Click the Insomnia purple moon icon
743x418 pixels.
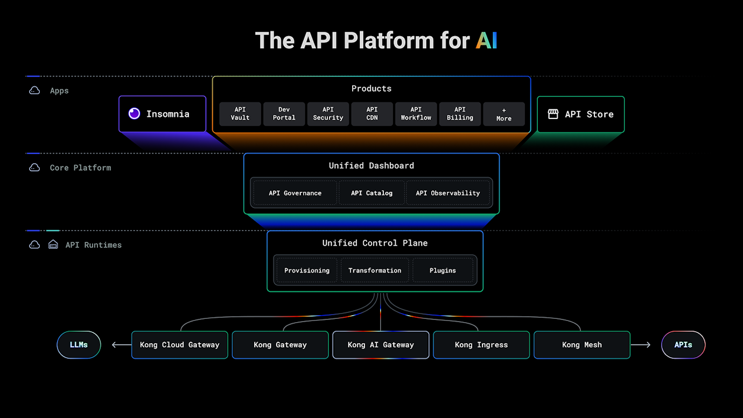pyautogui.click(x=134, y=114)
